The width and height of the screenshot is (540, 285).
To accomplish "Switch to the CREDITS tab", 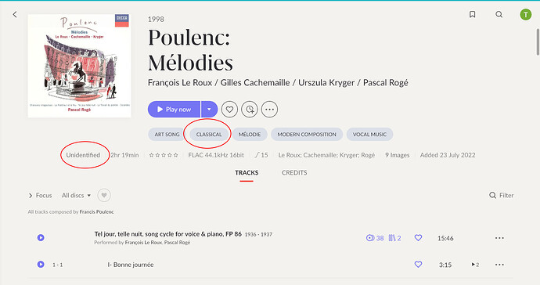I will tap(294, 173).
